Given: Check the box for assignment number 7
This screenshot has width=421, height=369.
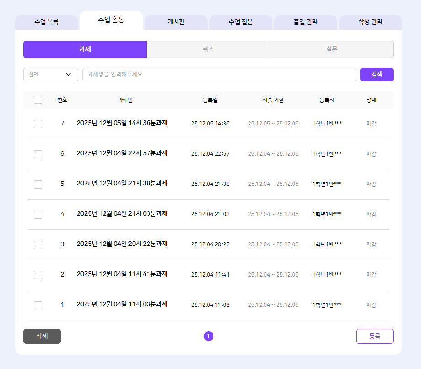Looking at the screenshot, I should point(38,124).
